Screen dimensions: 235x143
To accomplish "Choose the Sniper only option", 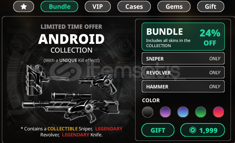I will 183,59.
